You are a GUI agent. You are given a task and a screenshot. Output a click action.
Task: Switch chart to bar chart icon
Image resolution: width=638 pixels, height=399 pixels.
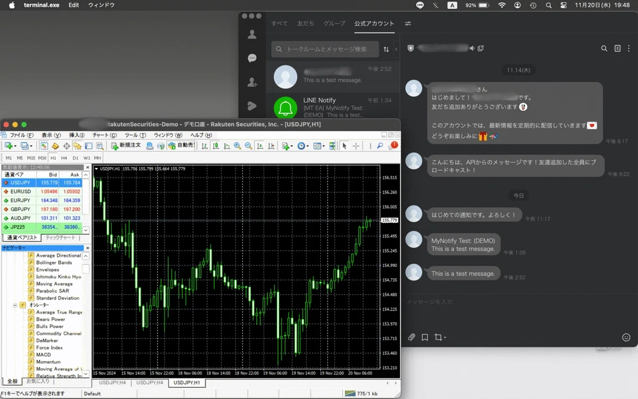(204, 146)
